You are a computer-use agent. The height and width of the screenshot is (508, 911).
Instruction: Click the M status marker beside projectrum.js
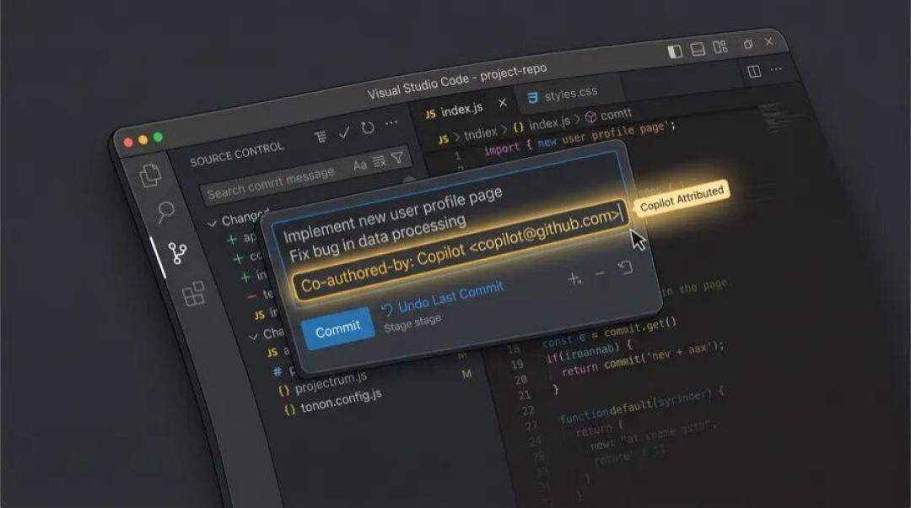(x=466, y=375)
